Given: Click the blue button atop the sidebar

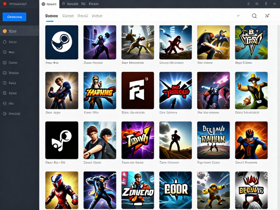Looking at the screenshot, I should [14, 17].
